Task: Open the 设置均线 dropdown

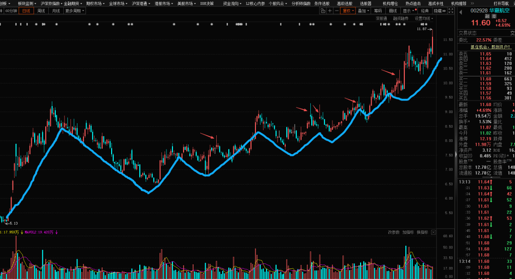Action: click(x=423, y=18)
